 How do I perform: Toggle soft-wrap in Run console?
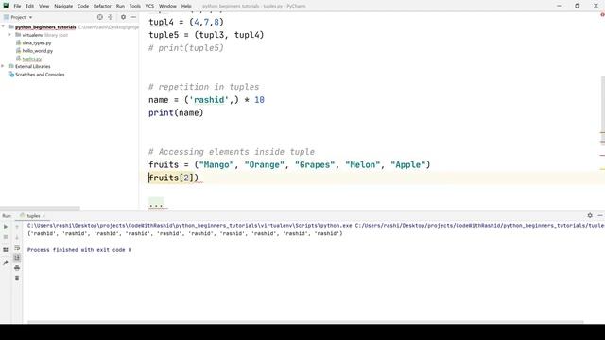pos(17,247)
